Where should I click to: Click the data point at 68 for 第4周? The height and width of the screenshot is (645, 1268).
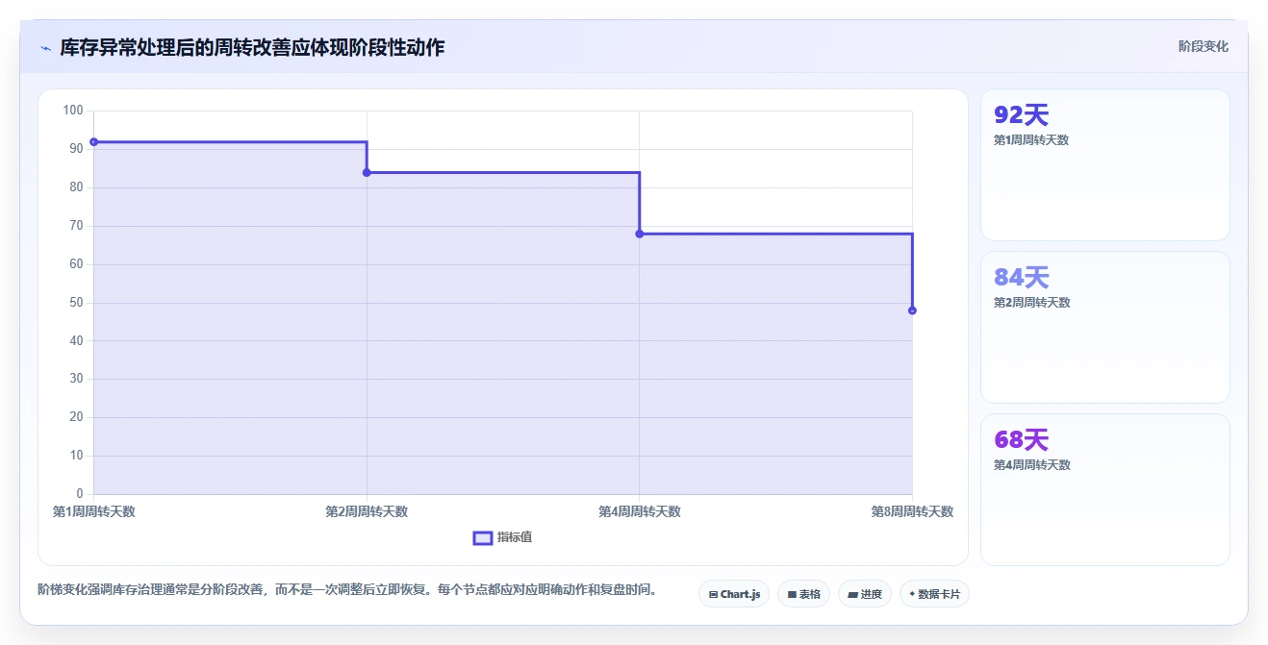coord(640,234)
